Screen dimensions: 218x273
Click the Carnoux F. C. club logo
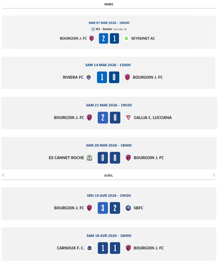click(x=90, y=248)
